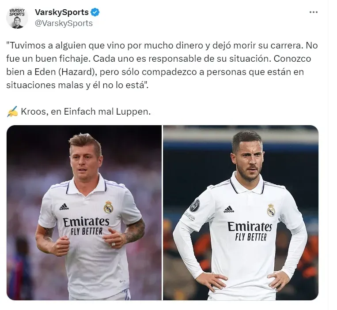Click the Real Madrid crest in right photo
This screenshot has width=337, height=310.
271,210
